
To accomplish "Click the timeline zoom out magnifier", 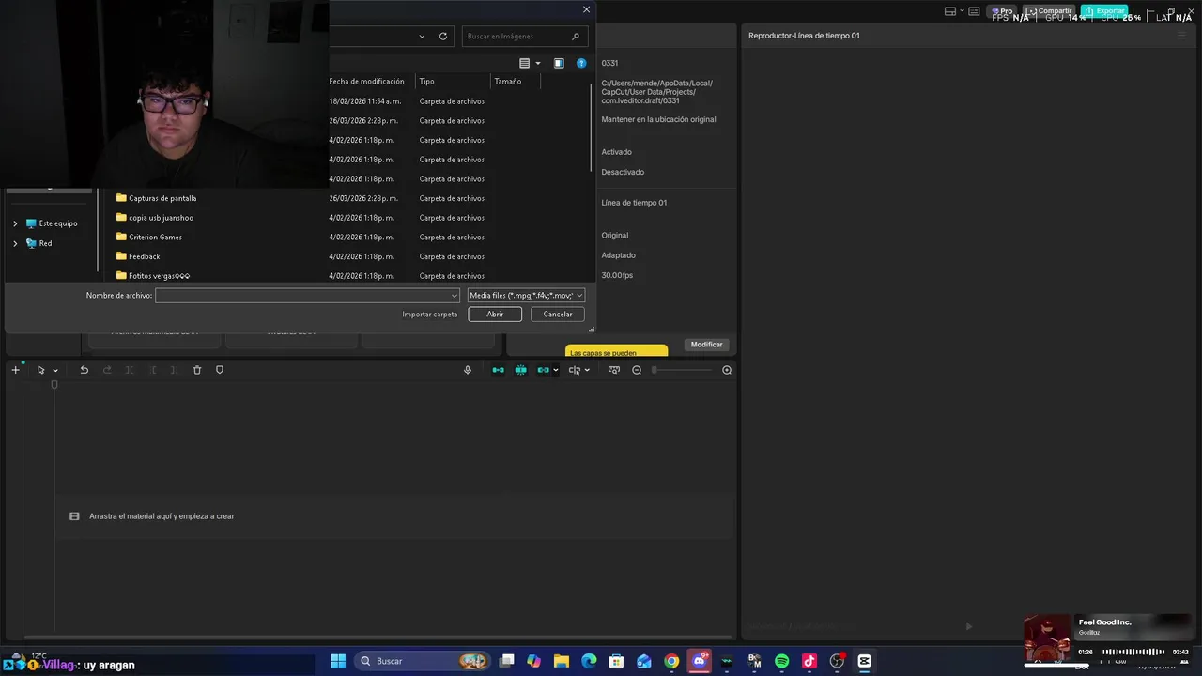I will 637,370.
